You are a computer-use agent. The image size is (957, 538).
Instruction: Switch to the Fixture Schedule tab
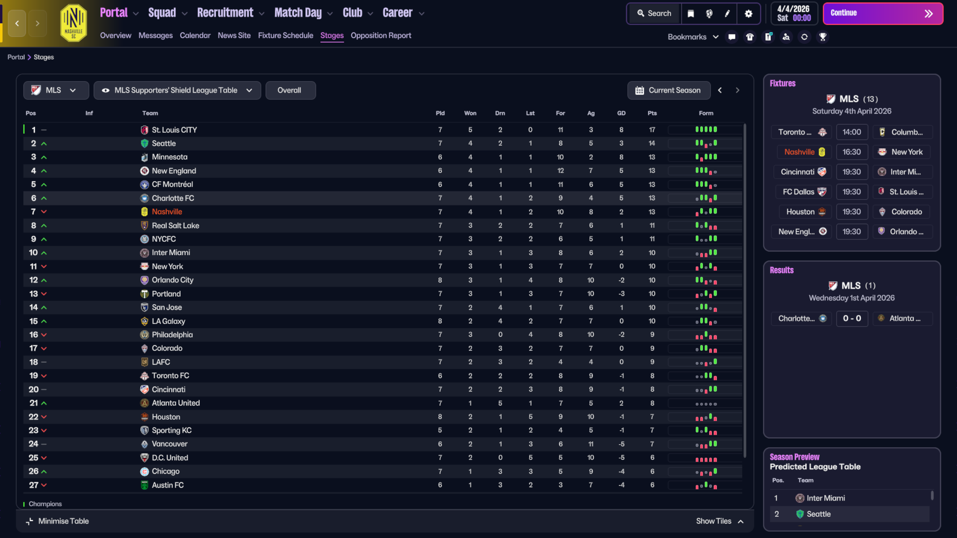285,35
